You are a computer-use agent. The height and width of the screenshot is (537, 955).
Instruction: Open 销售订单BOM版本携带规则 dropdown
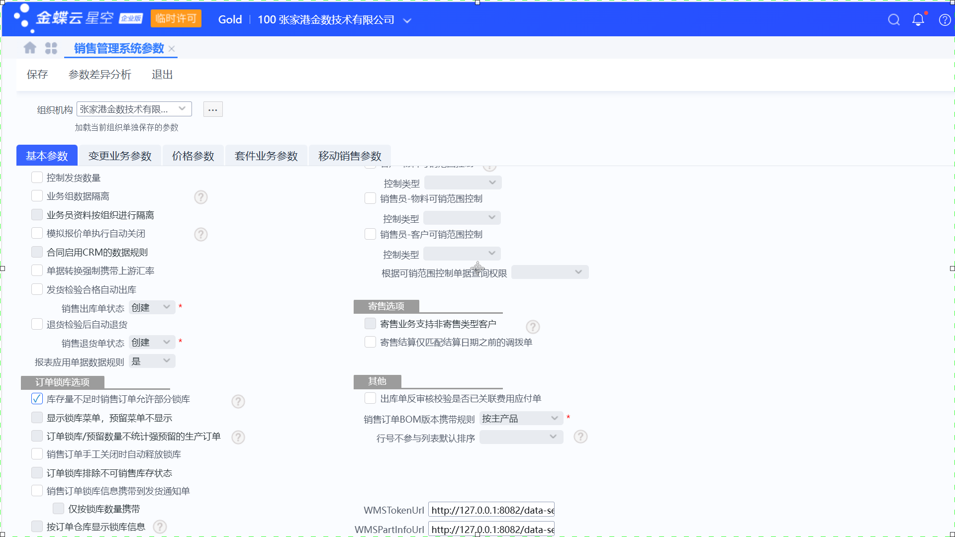(x=521, y=419)
